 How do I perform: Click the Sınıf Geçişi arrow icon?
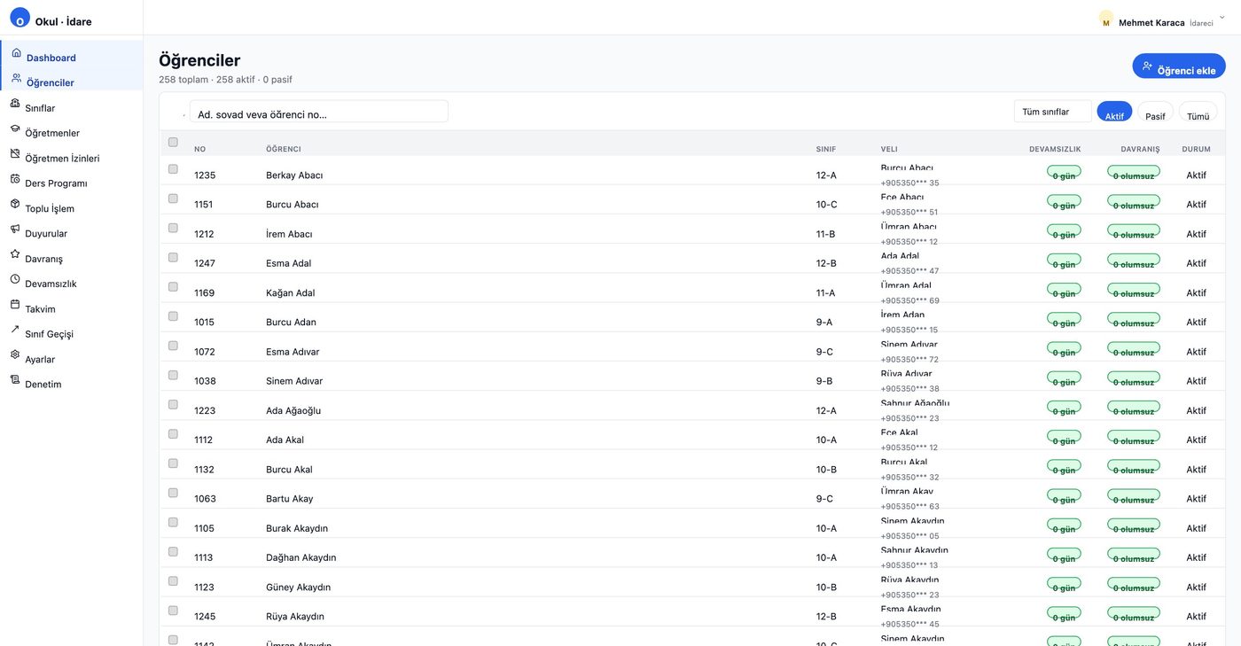tap(15, 330)
